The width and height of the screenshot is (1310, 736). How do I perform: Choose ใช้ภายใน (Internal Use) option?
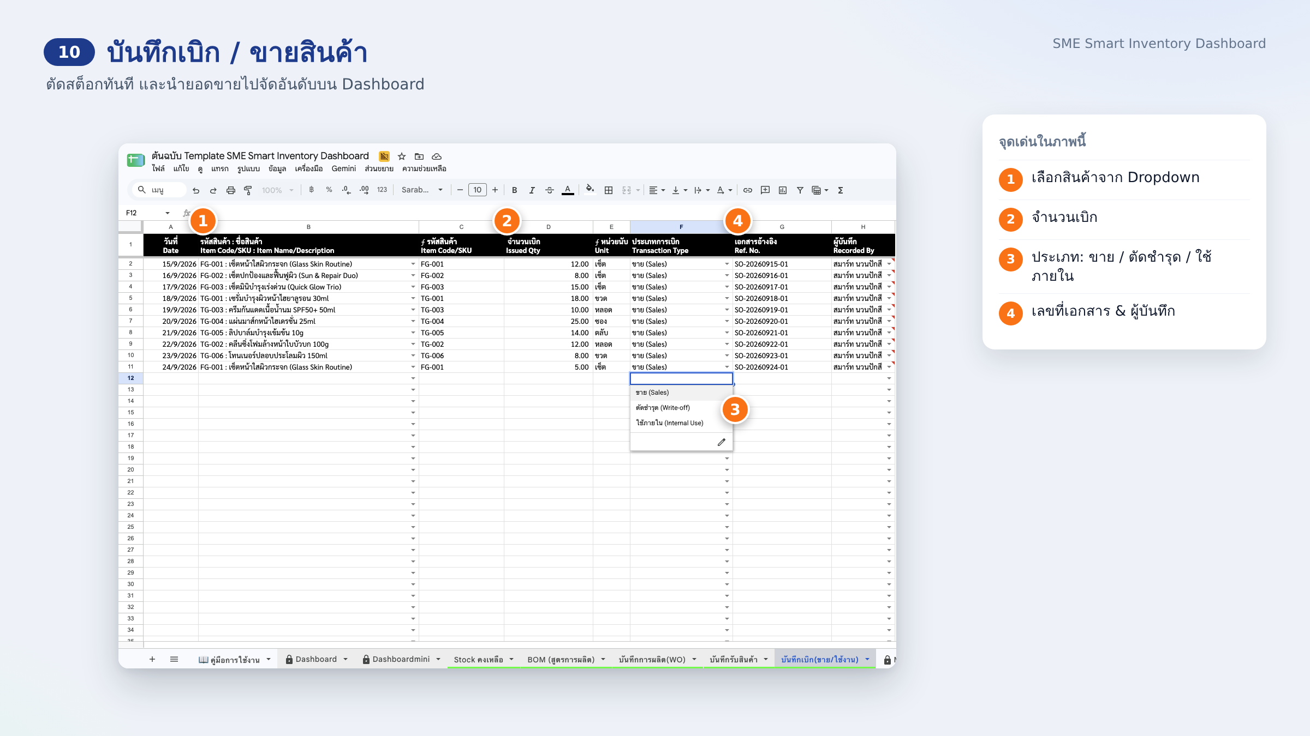681,423
